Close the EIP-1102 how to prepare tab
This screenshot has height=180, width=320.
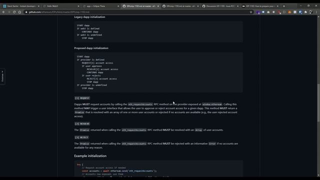tap(277, 6)
